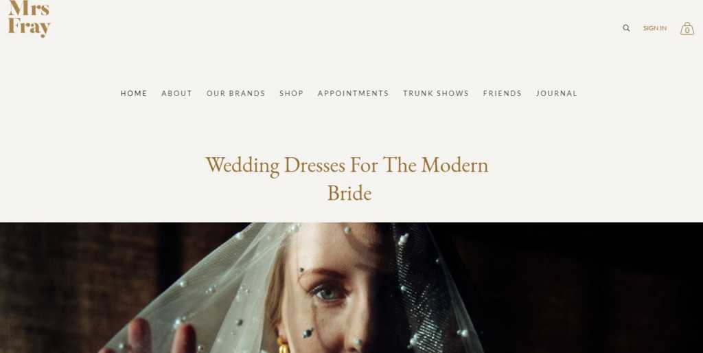Open the JOURNAL page
703x353 pixels.
point(556,93)
